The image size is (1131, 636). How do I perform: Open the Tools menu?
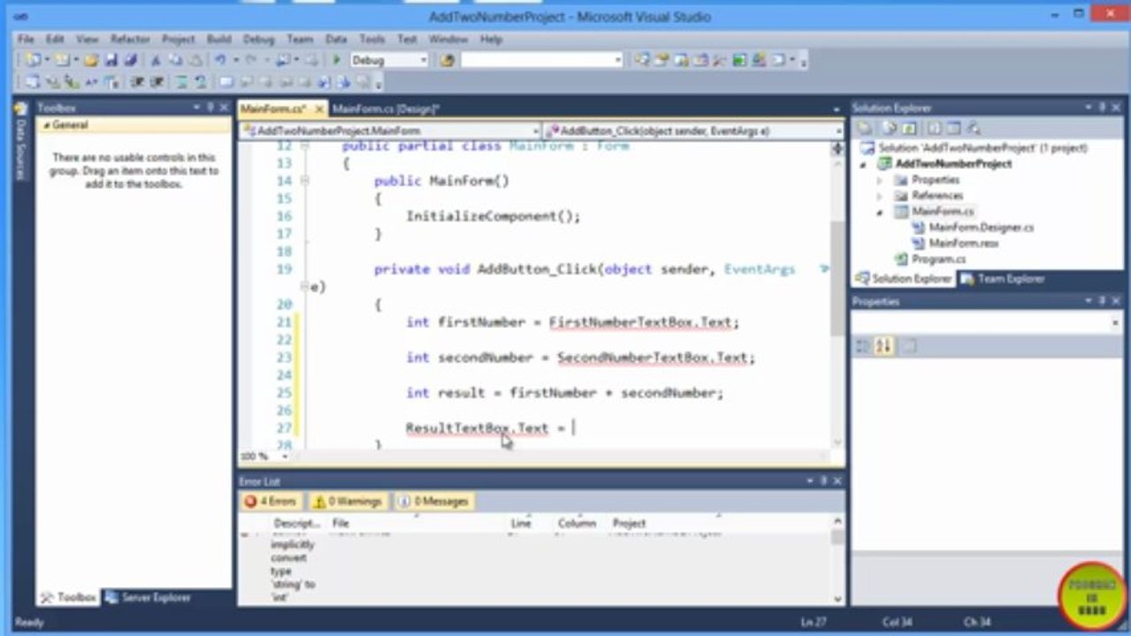pyautogui.click(x=371, y=40)
